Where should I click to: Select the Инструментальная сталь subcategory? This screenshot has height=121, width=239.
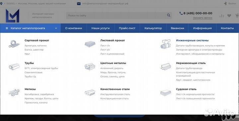coord(115,94)
